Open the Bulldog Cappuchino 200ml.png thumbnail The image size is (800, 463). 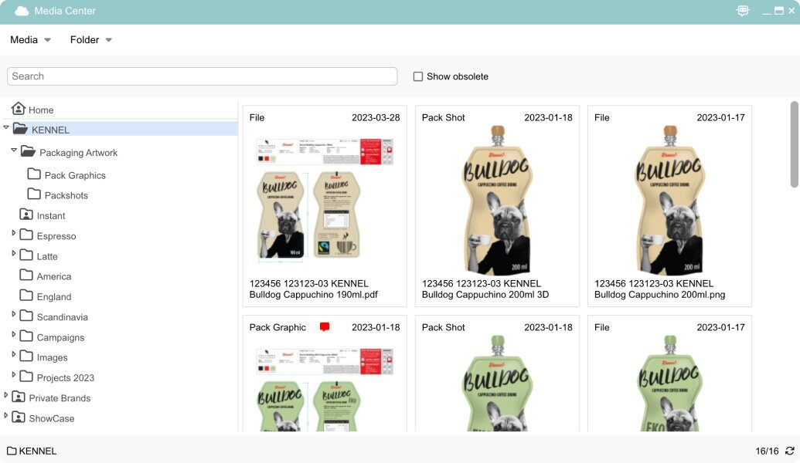[670, 201]
